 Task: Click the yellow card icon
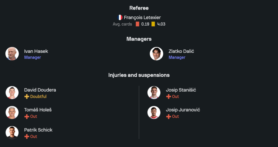coord(153,24)
